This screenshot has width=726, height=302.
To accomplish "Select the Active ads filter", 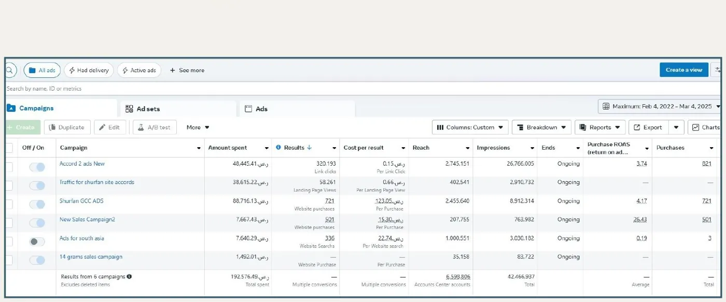I will [x=139, y=70].
